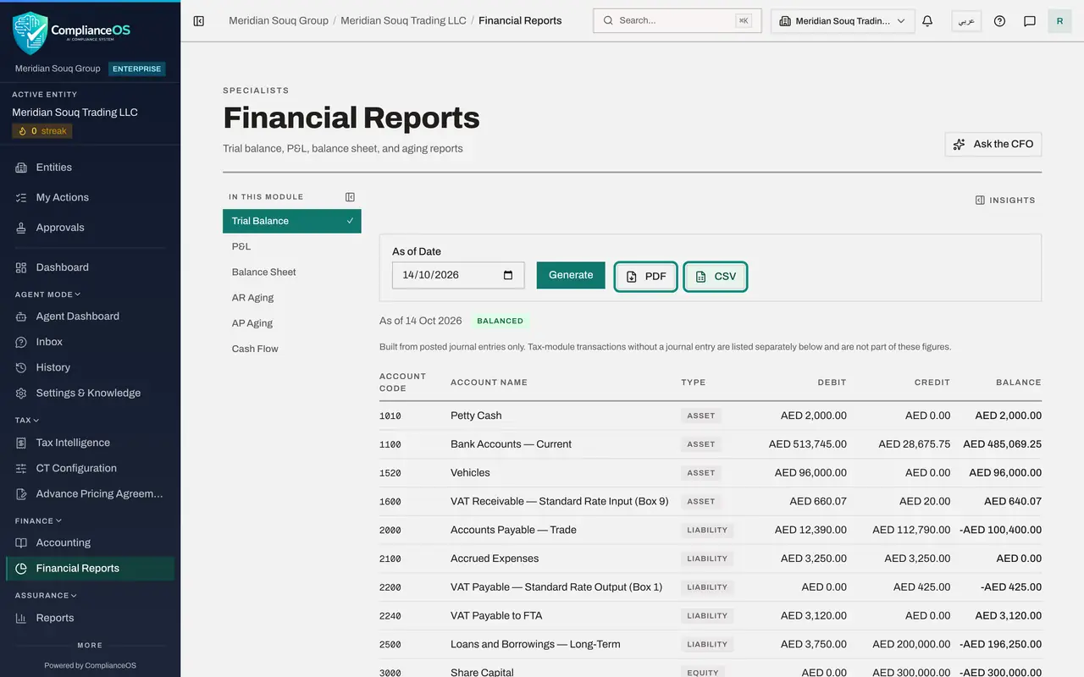Open Advance Pricing Agreements item

pyautogui.click(x=90, y=493)
